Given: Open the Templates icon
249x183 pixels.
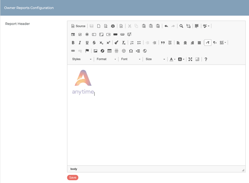Looking at the screenshot, I should [x=121, y=26].
